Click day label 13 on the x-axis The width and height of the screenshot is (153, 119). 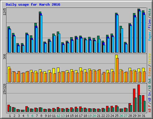click(63, 116)
